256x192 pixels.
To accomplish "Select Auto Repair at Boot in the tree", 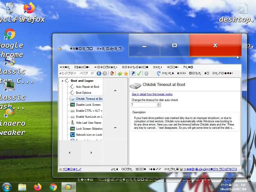I will click(x=87, y=87).
